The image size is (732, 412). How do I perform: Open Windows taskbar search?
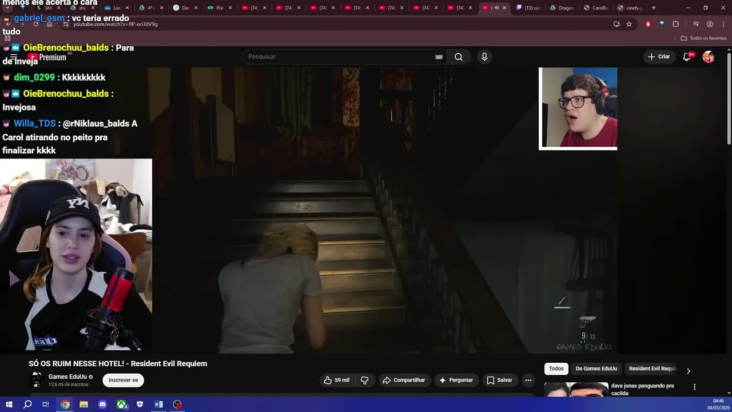27,405
